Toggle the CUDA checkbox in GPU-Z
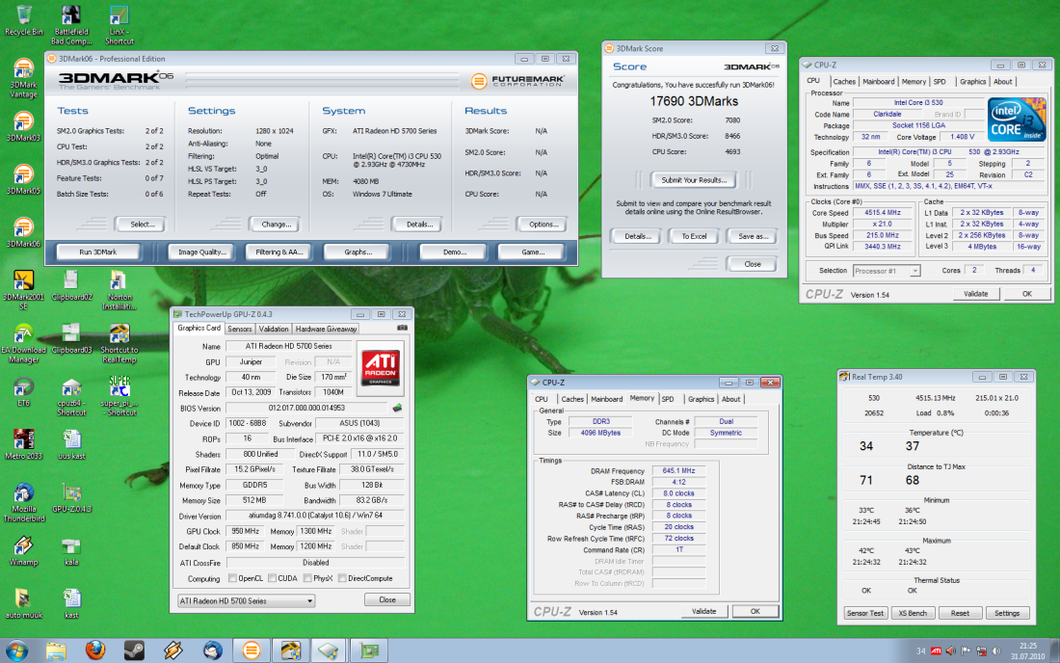The width and height of the screenshot is (1060, 663). pyautogui.click(x=272, y=578)
